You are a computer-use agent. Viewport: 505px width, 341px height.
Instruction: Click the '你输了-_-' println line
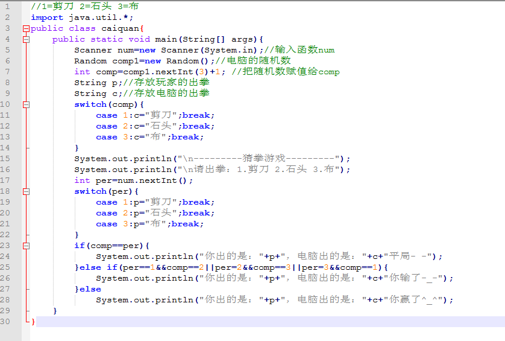coord(275,278)
